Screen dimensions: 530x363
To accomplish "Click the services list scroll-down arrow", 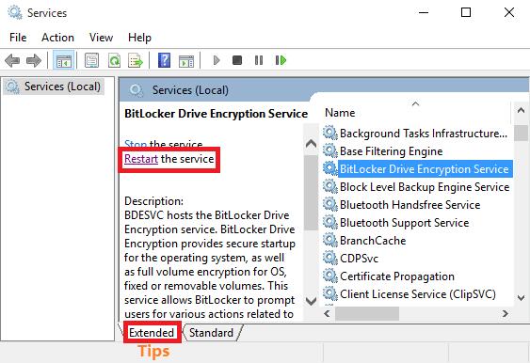I will (521, 298).
